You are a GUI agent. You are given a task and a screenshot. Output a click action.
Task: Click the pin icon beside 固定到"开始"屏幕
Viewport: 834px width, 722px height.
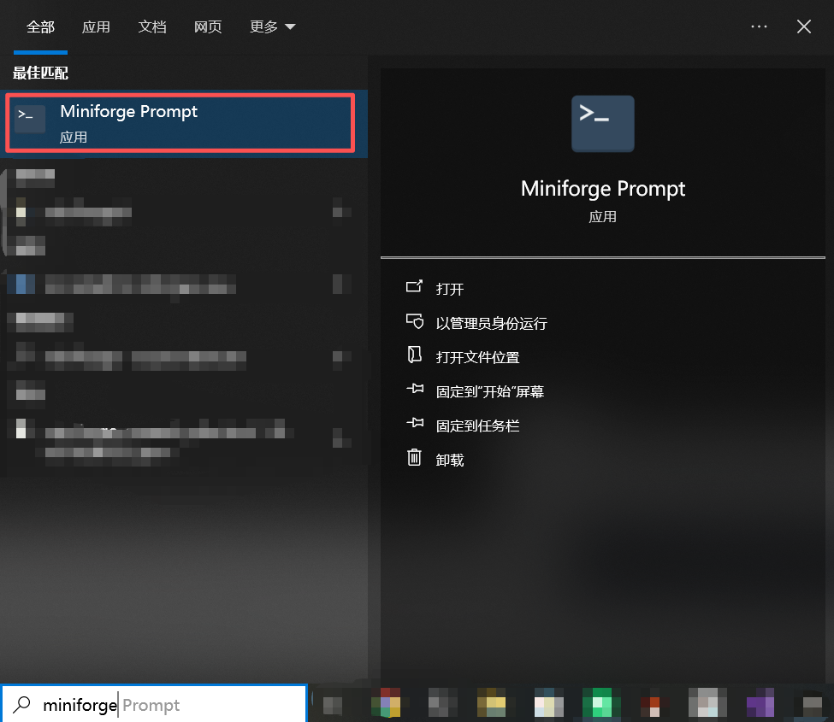415,389
